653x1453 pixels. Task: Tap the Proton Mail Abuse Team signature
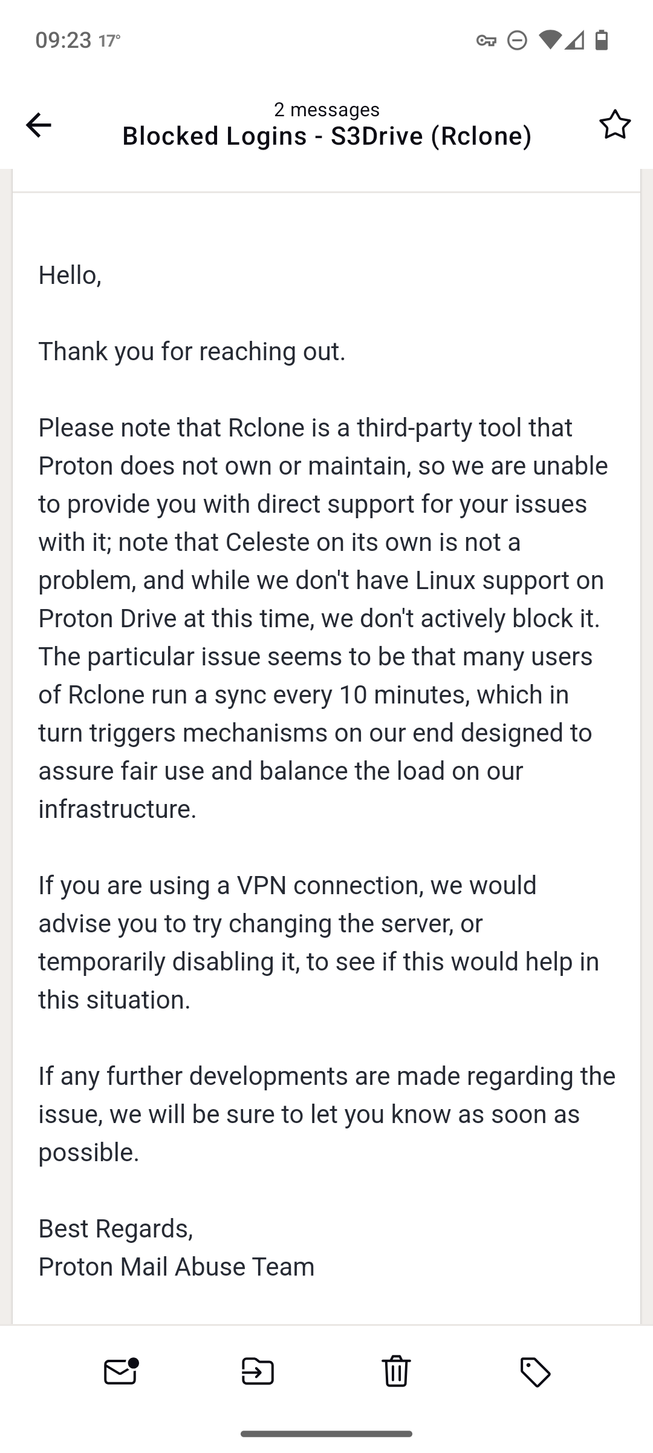(x=177, y=1267)
